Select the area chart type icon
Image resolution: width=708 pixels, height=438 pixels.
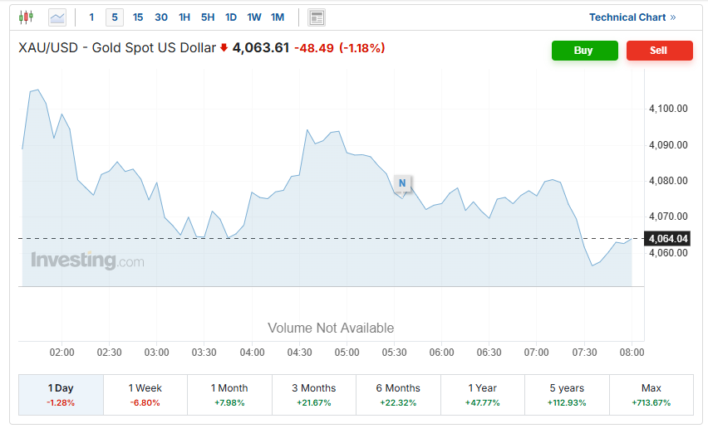(57, 17)
